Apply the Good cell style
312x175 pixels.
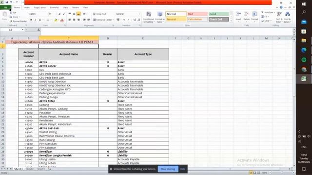tap(219, 14)
